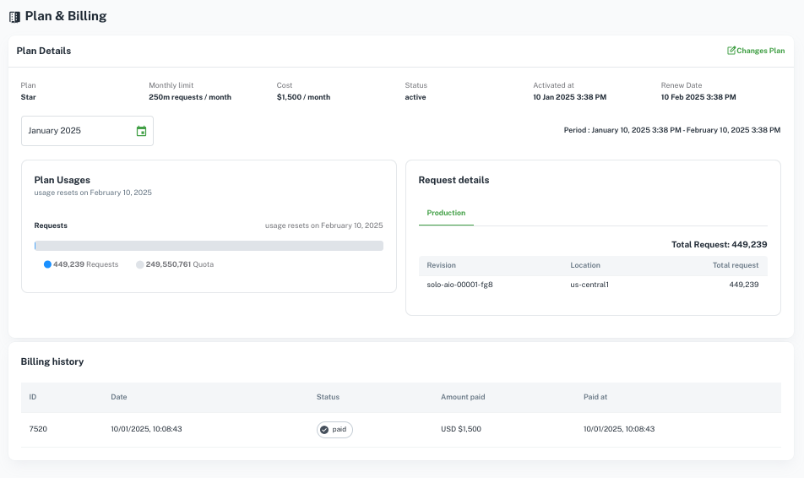This screenshot has height=478, width=804.
Task: Switch to the Production tab
Action: pos(446,213)
